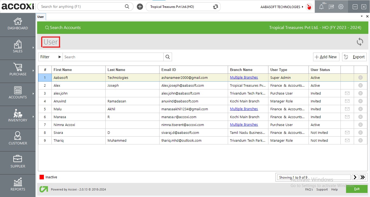
Task: Open the row options icon for Alex Joseph
Action: point(360,85)
